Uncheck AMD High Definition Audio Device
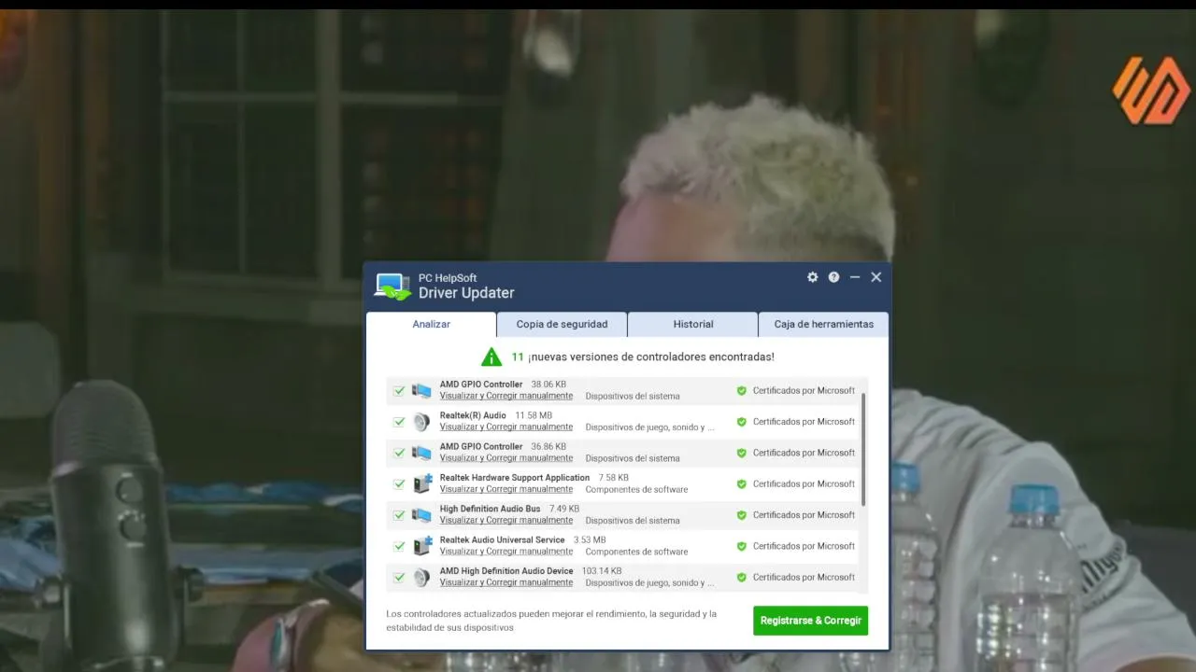Screen dimensions: 1196x672 [x=399, y=577]
